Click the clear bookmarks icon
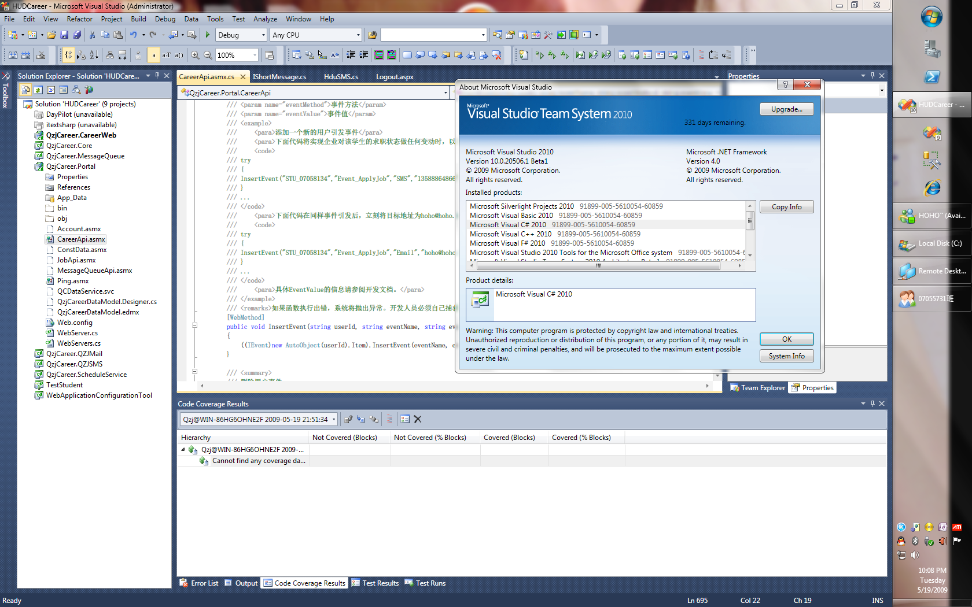 pos(496,55)
